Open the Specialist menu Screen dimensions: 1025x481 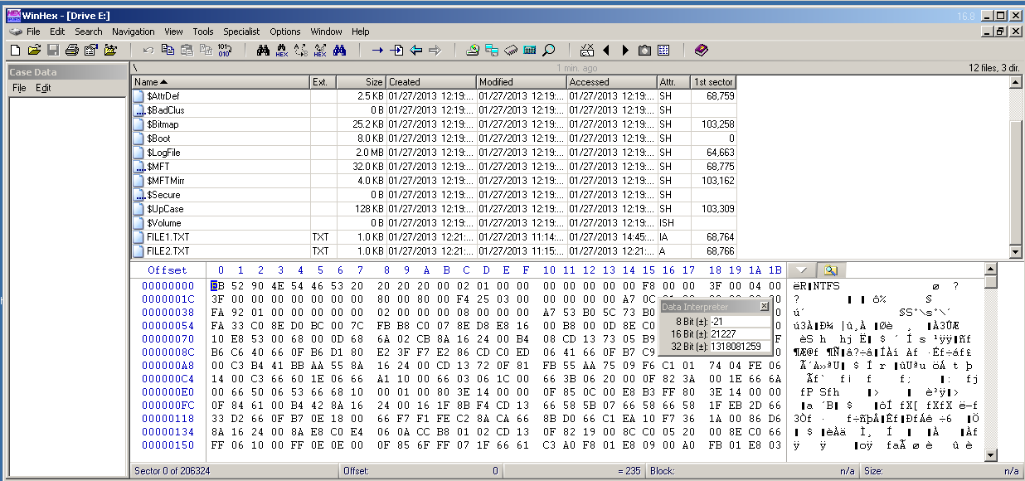(x=241, y=32)
